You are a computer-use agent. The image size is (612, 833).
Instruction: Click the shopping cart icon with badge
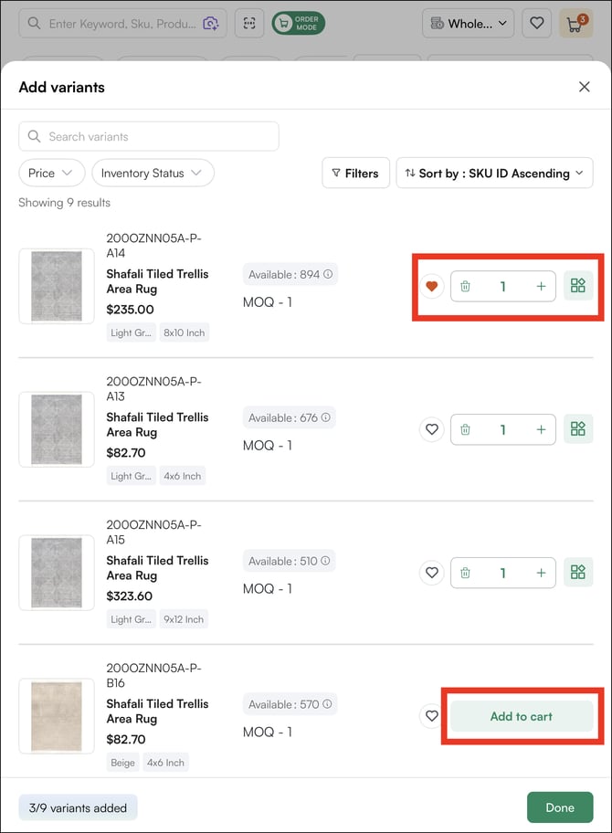575,24
